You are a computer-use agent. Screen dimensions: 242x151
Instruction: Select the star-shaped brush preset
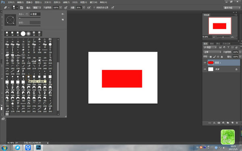coord(13,103)
